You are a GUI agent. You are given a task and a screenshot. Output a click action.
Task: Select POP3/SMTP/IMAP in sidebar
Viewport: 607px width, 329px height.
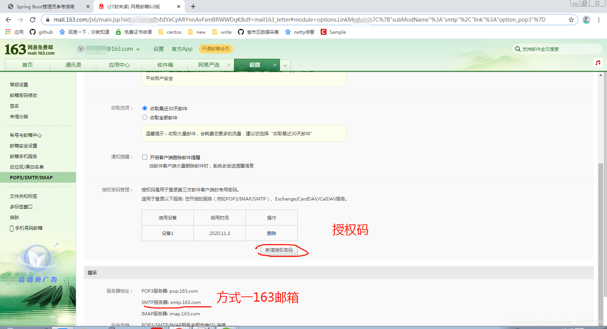38,177
